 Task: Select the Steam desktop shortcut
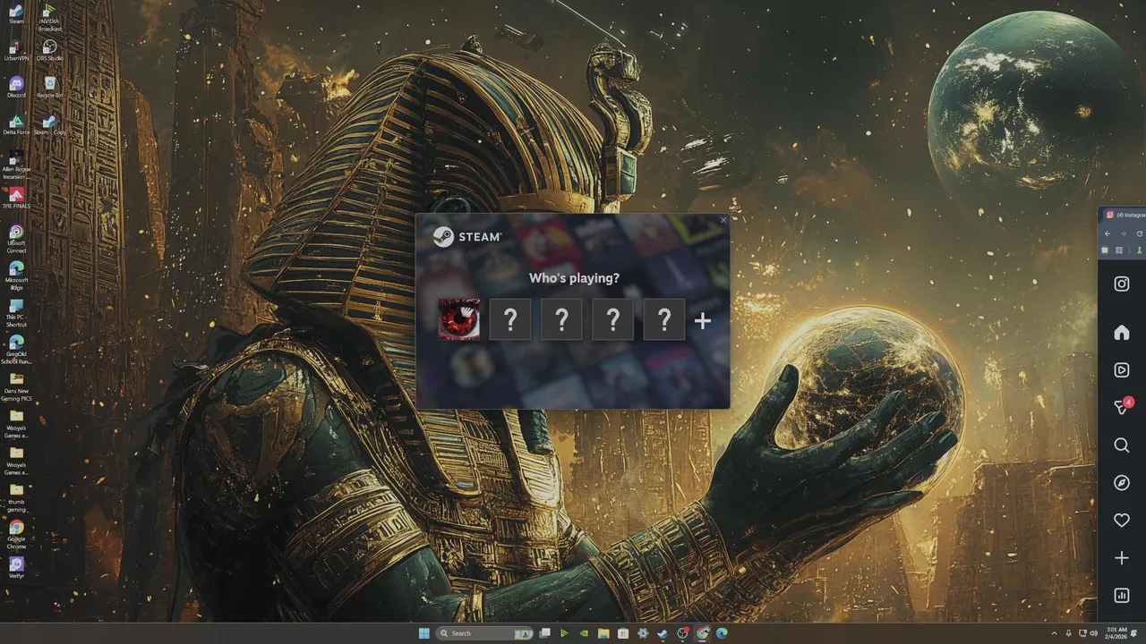16,14
